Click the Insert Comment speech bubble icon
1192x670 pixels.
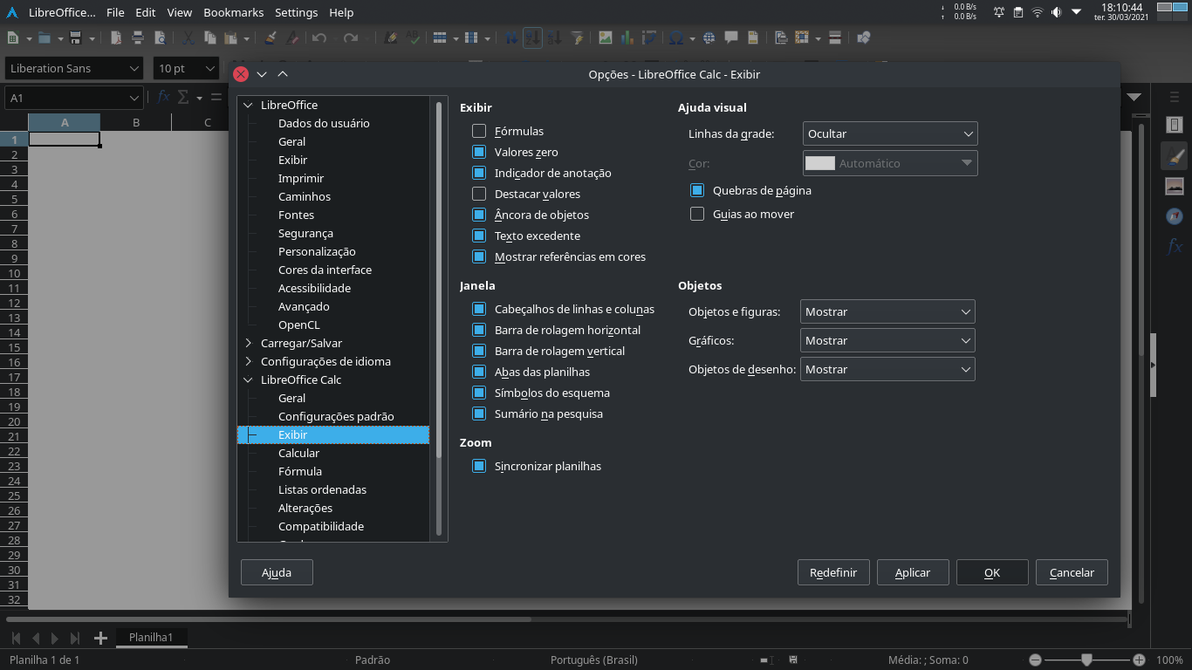pyautogui.click(x=730, y=38)
